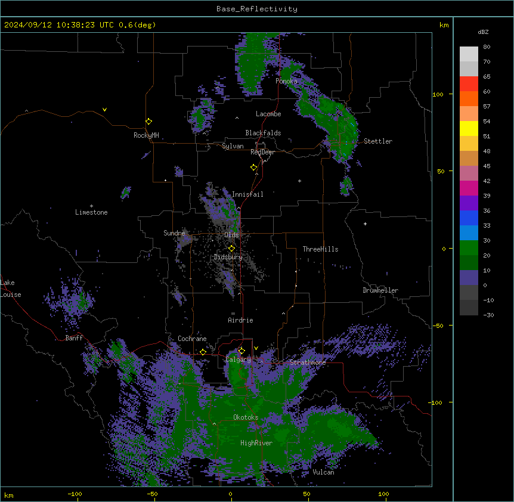Pick the purple 10 dBZ legend swatch

pyautogui.click(x=469, y=278)
